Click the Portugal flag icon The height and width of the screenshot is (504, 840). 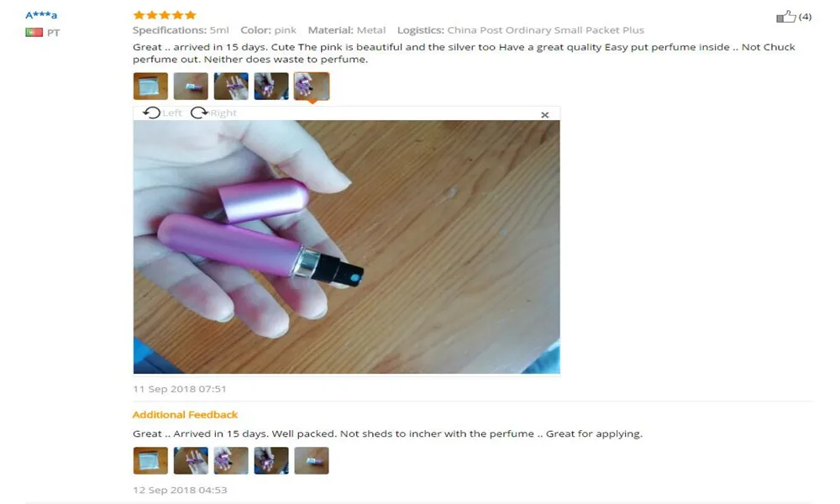[34, 32]
